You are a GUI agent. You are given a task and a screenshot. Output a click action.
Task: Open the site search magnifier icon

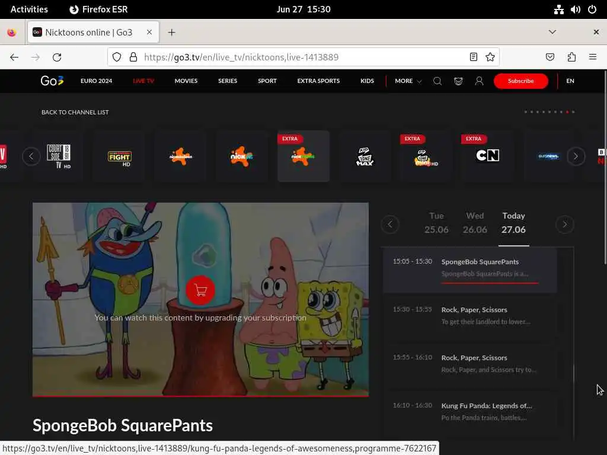[x=437, y=81]
